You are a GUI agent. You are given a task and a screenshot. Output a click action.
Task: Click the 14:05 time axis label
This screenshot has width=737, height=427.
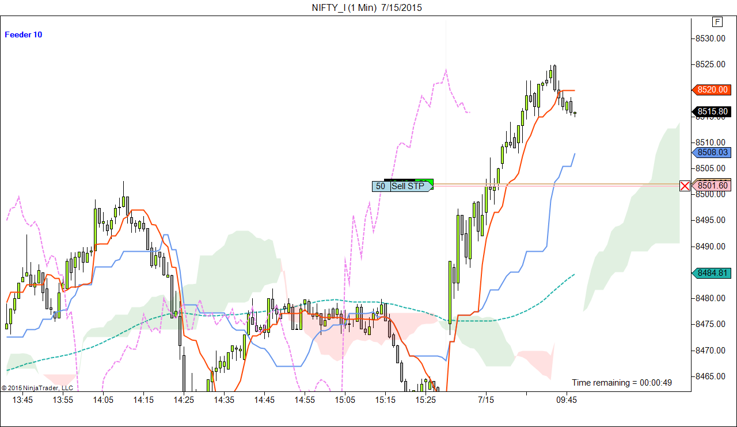103,400
